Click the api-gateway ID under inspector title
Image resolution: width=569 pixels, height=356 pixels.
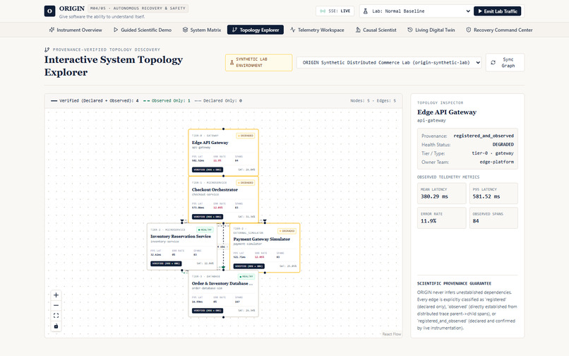point(431,120)
